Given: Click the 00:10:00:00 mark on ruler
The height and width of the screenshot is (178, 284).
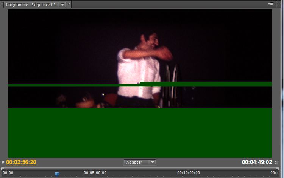Looking at the screenshot, I should click(x=189, y=173).
